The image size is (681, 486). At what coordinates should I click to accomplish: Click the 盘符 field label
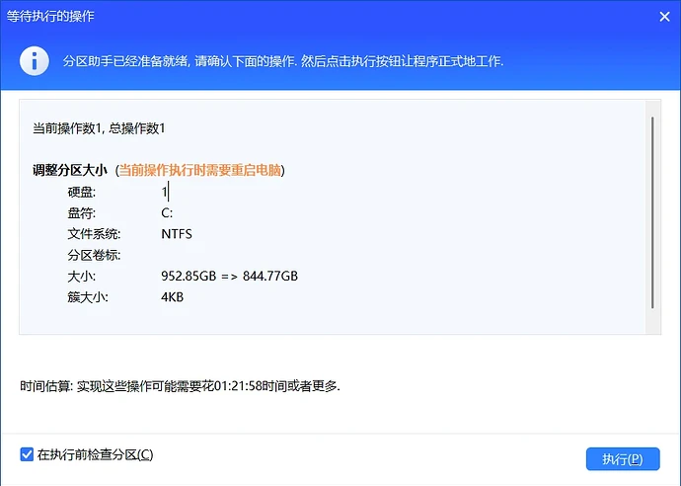click(81, 212)
